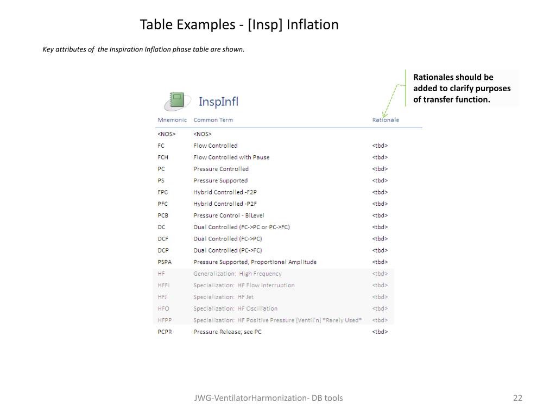Click the tbd rationale for PCPR
This screenshot has width=556, height=417.
(380, 332)
